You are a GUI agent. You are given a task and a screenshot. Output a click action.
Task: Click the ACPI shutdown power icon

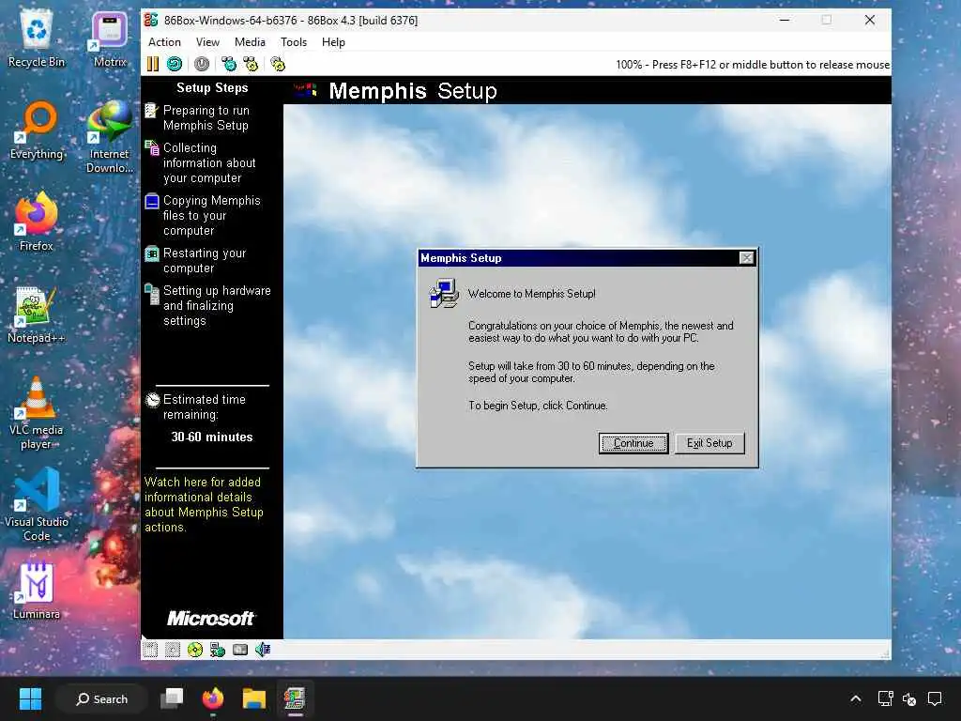(202, 65)
